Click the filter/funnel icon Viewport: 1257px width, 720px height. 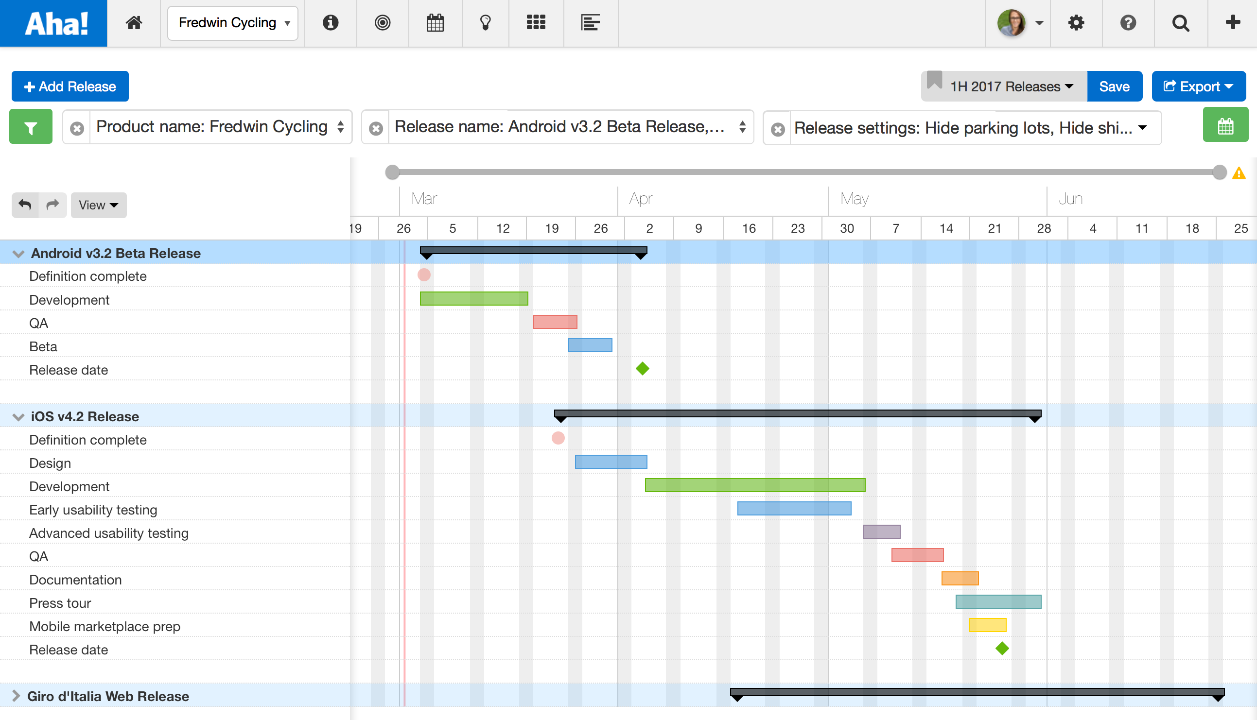click(30, 127)
